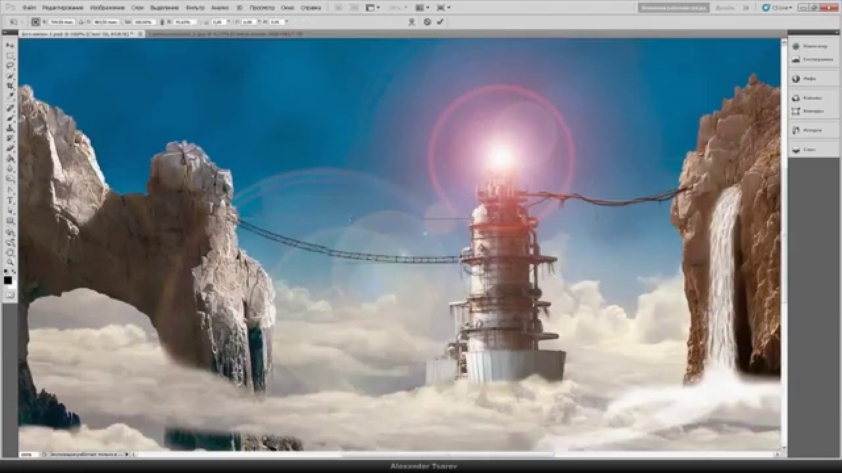Select the Move tool
This screenshot has width=842, height=473.
coord(10,45)
